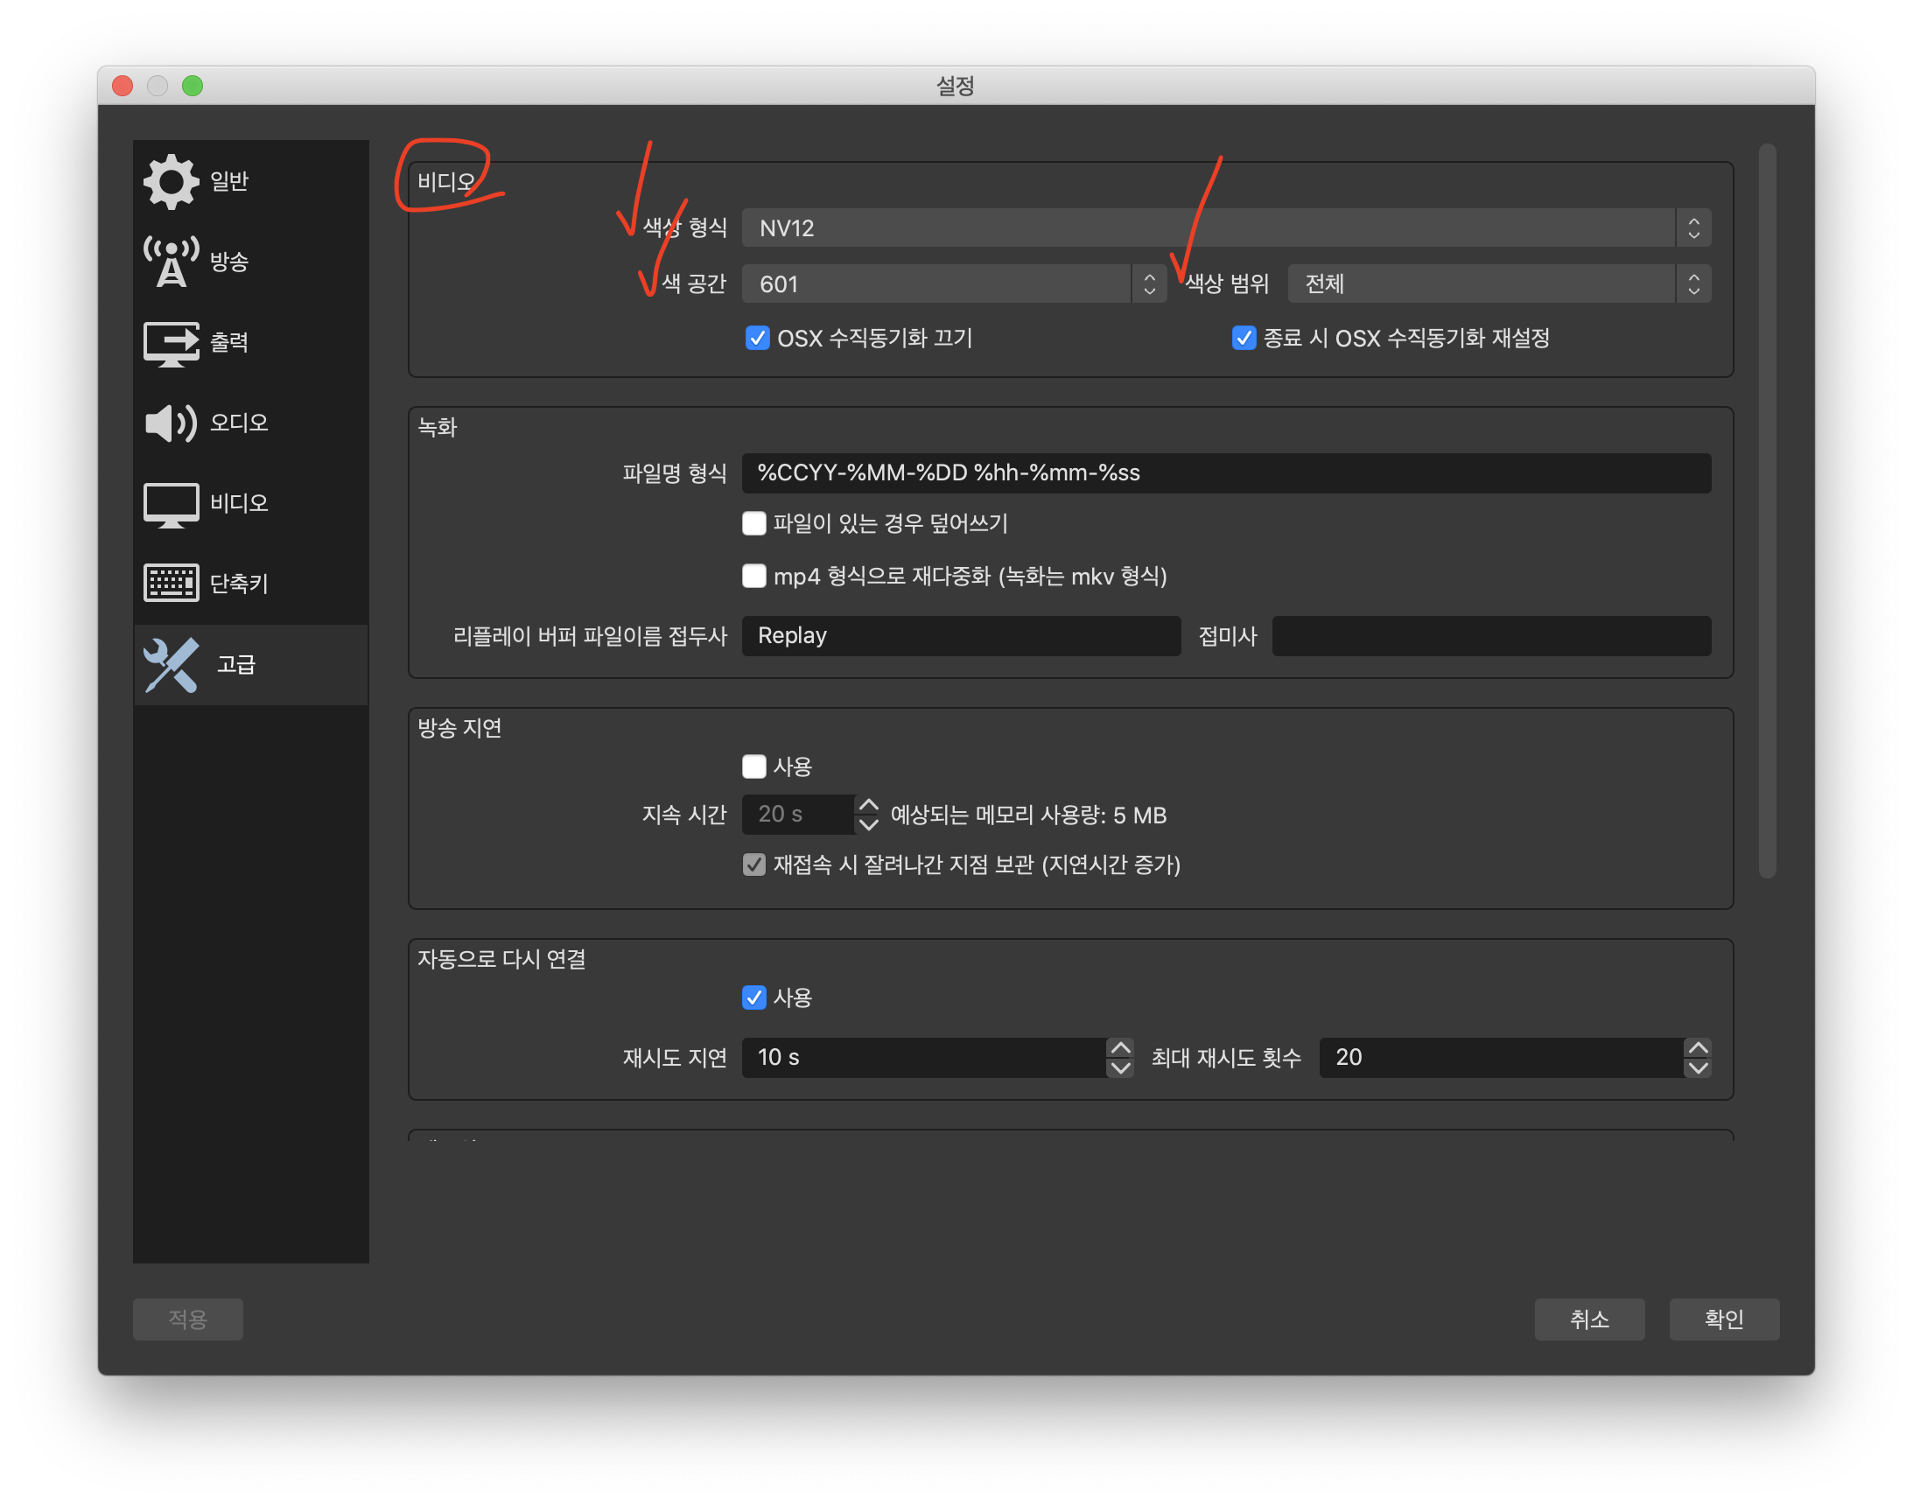Viewport: 1913px width, 1505px height.
Task: Increase 재시도 지연 with the up arrow
Action: click(x=1120, y=1047)
